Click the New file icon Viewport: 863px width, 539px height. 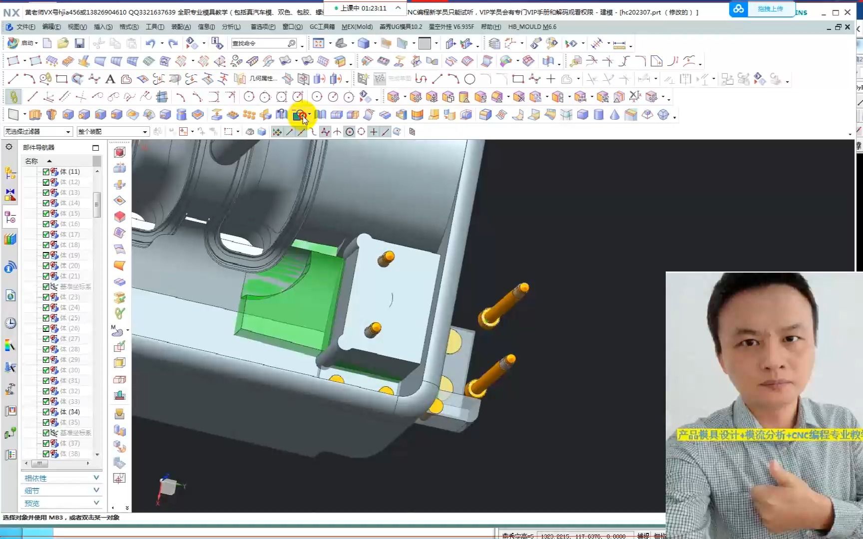point(47,43)
